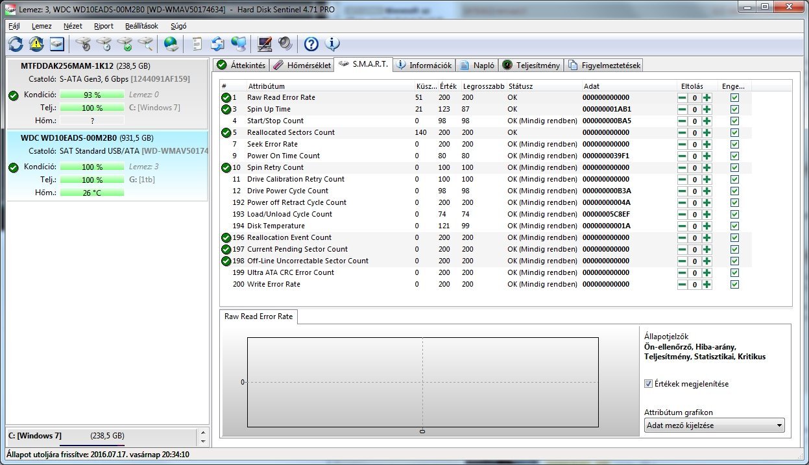
Task: Click green status icon of Reallocated Sectors Count
Action: pyautogui.click(x=226, y=132)
